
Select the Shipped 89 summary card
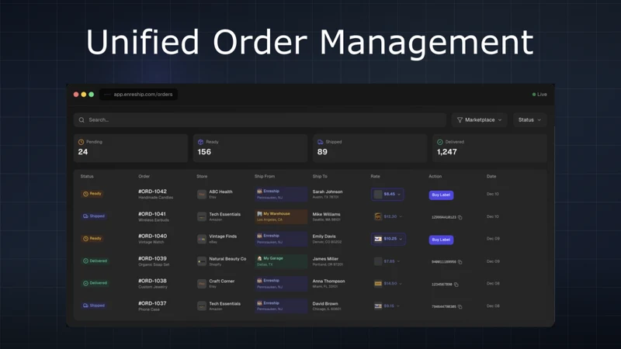(x=370, y=148)
